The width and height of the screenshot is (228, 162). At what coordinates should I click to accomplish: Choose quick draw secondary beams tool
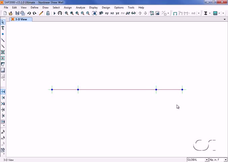point(3,58)
